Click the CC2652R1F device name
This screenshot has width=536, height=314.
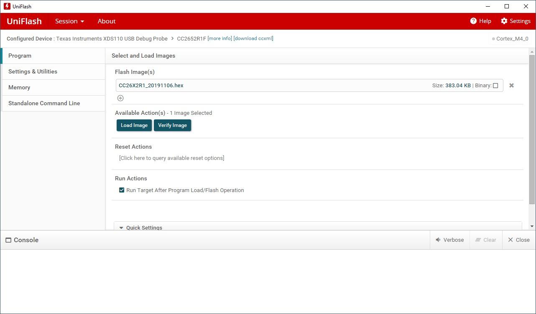[191, 38]
